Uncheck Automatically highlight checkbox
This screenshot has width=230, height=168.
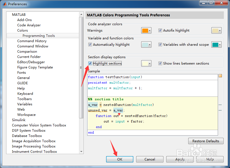pyautogui.click(x=90, y=45)
